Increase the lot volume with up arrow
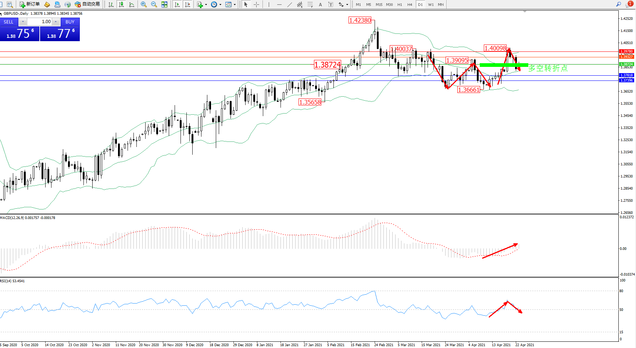The width and height of the screenshot is (636, 348). tap(56, 22)
